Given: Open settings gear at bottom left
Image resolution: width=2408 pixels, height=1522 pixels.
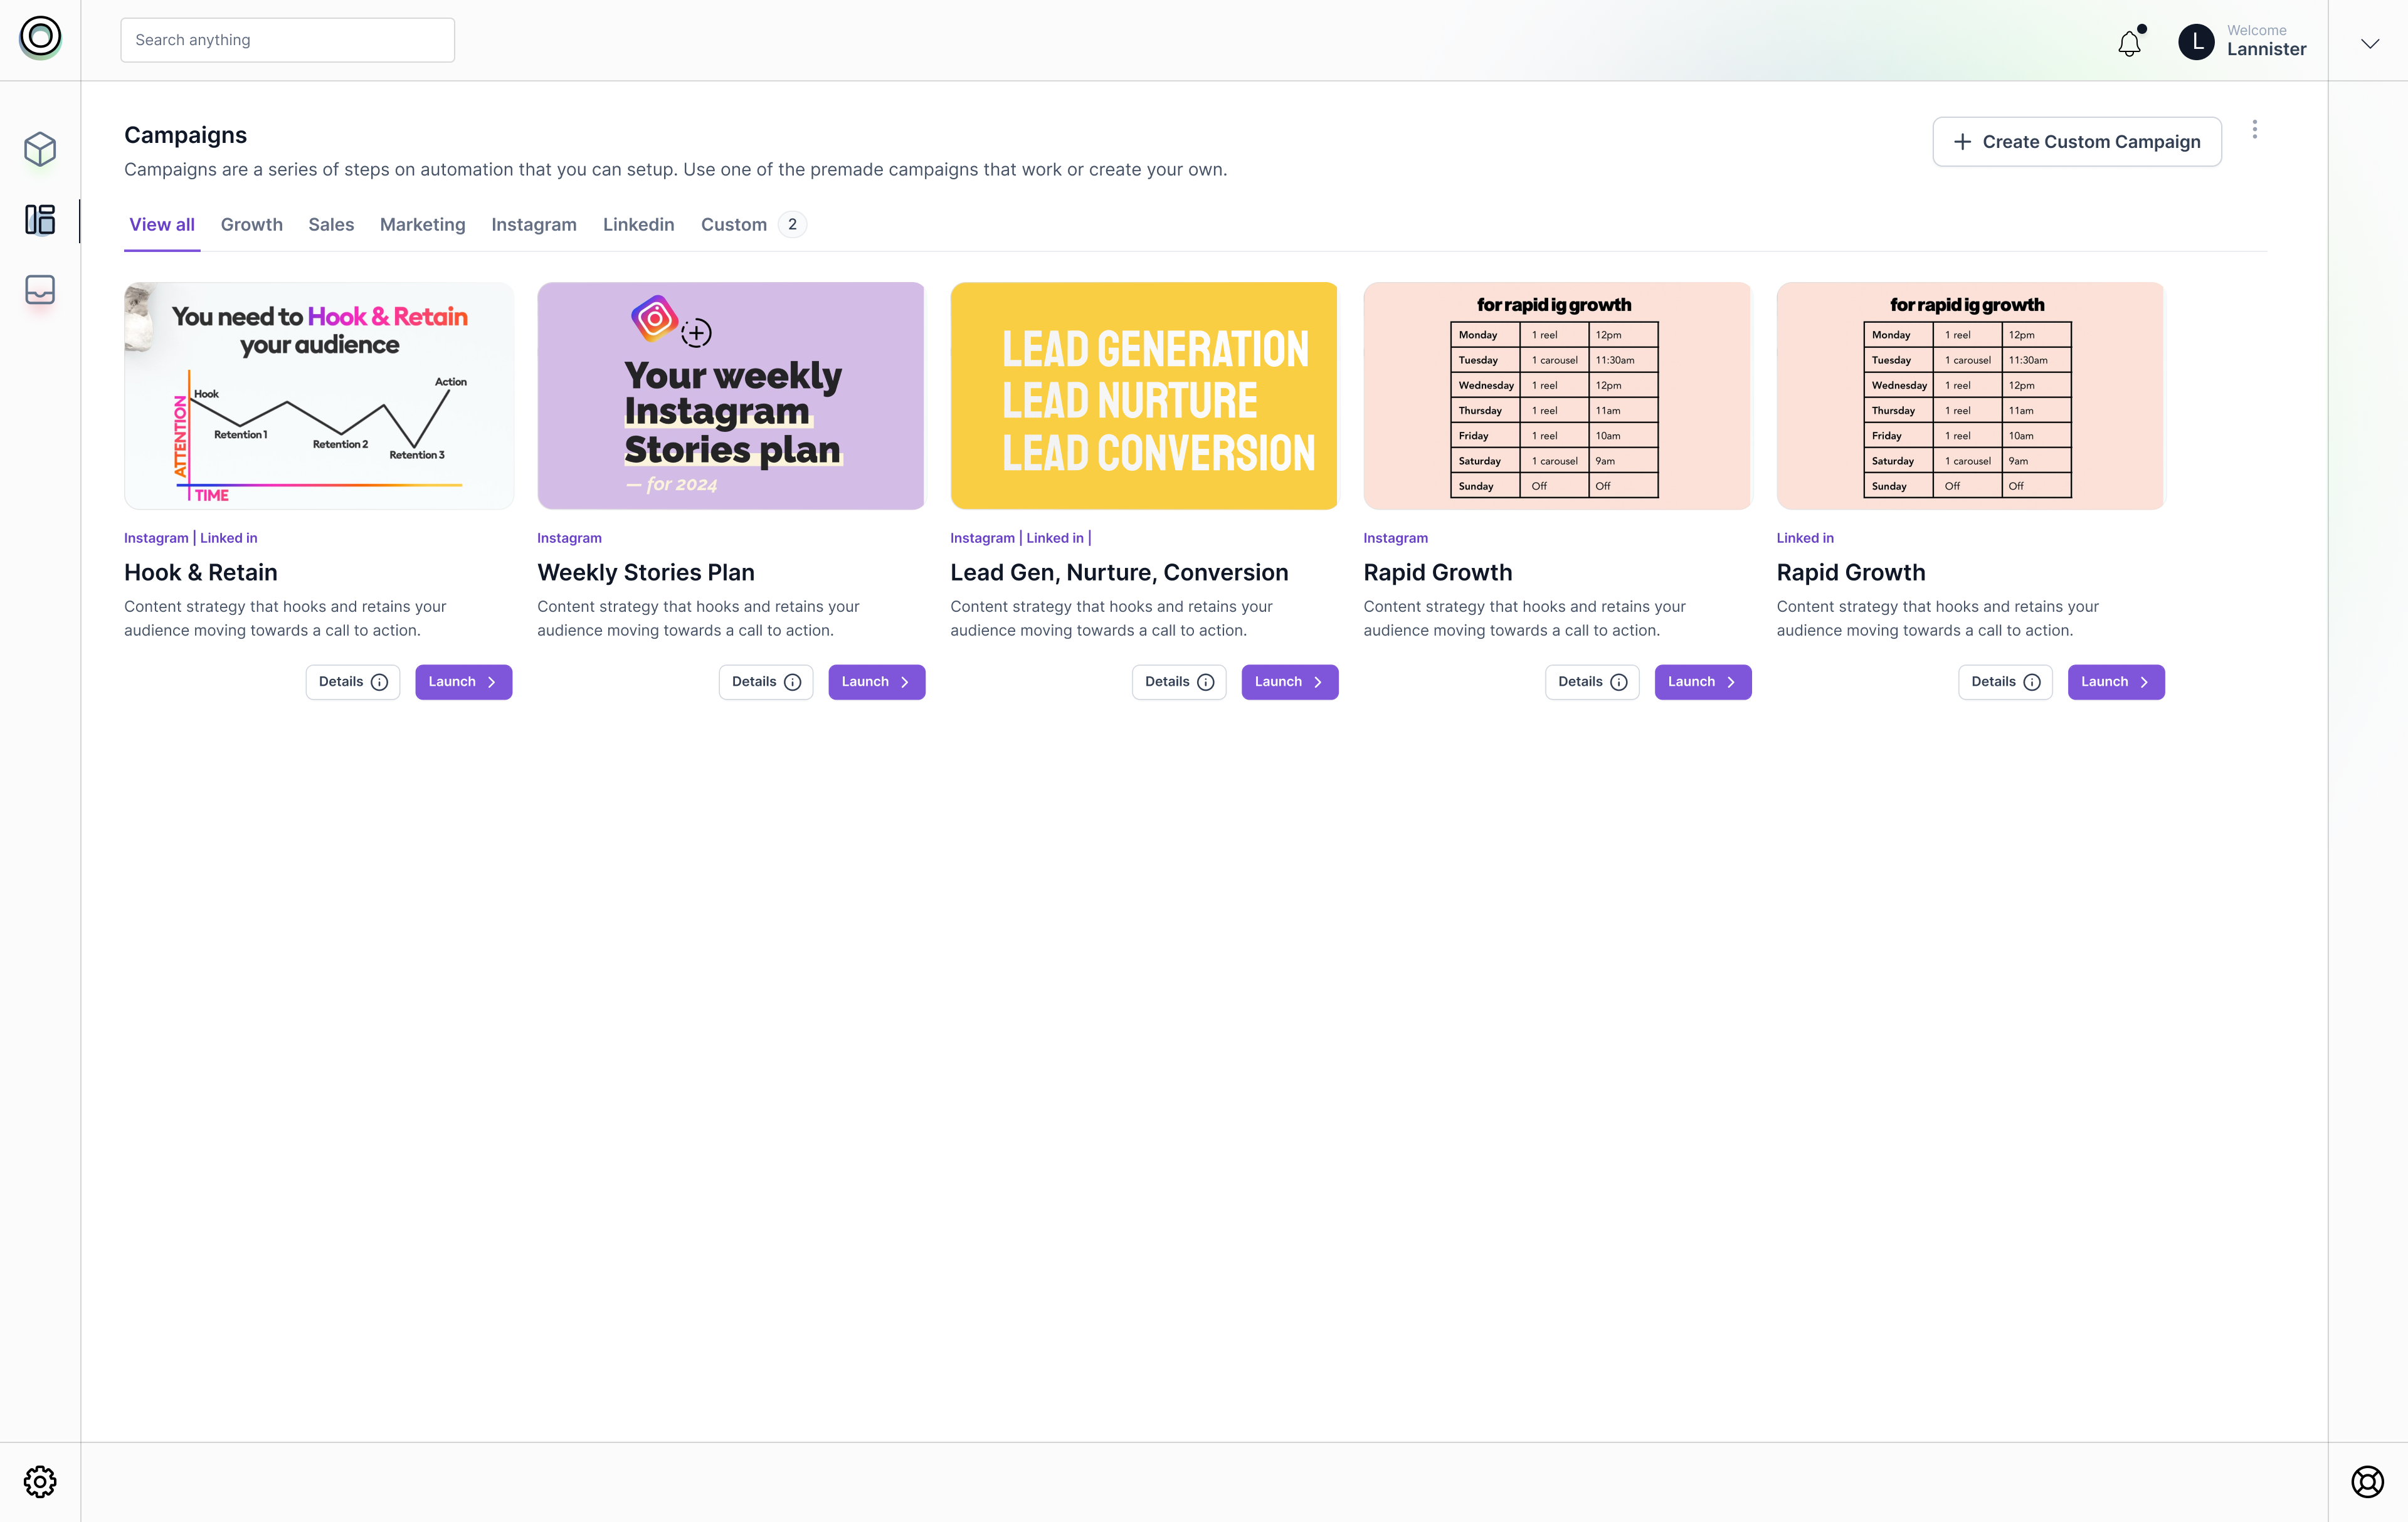Looking at the screenshot, I should [40, 1481].
